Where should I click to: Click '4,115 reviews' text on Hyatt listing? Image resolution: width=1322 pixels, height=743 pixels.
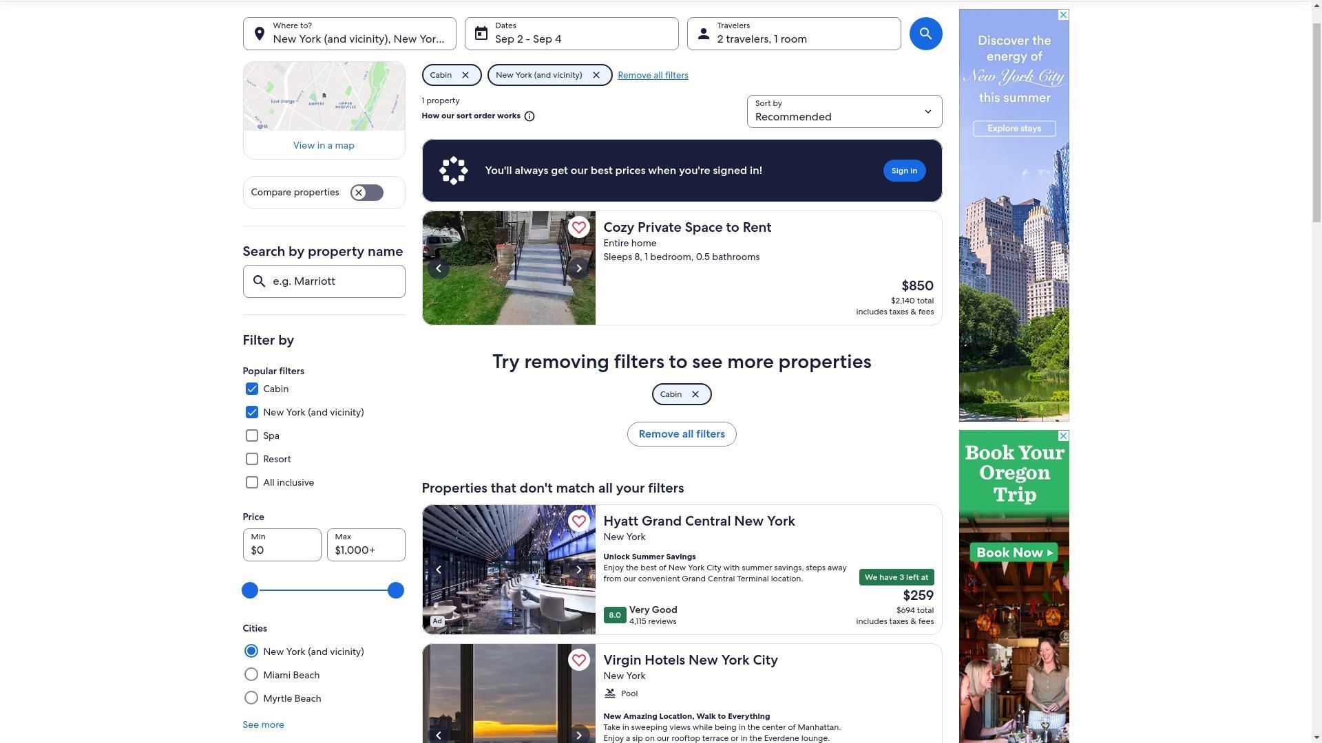[653, 621]
